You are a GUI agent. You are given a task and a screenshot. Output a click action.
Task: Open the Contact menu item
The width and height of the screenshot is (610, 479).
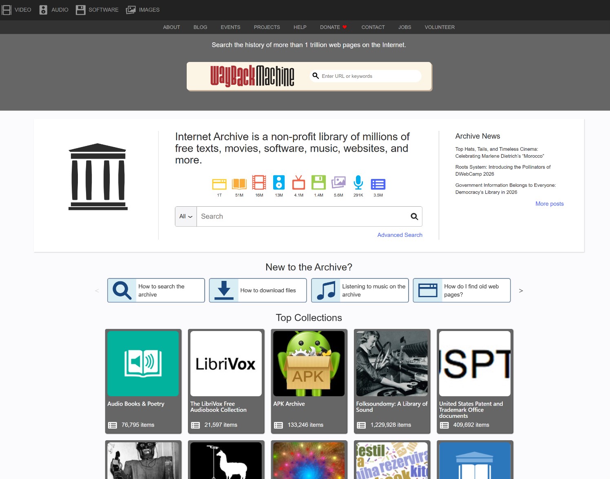[x=373, y=27]
